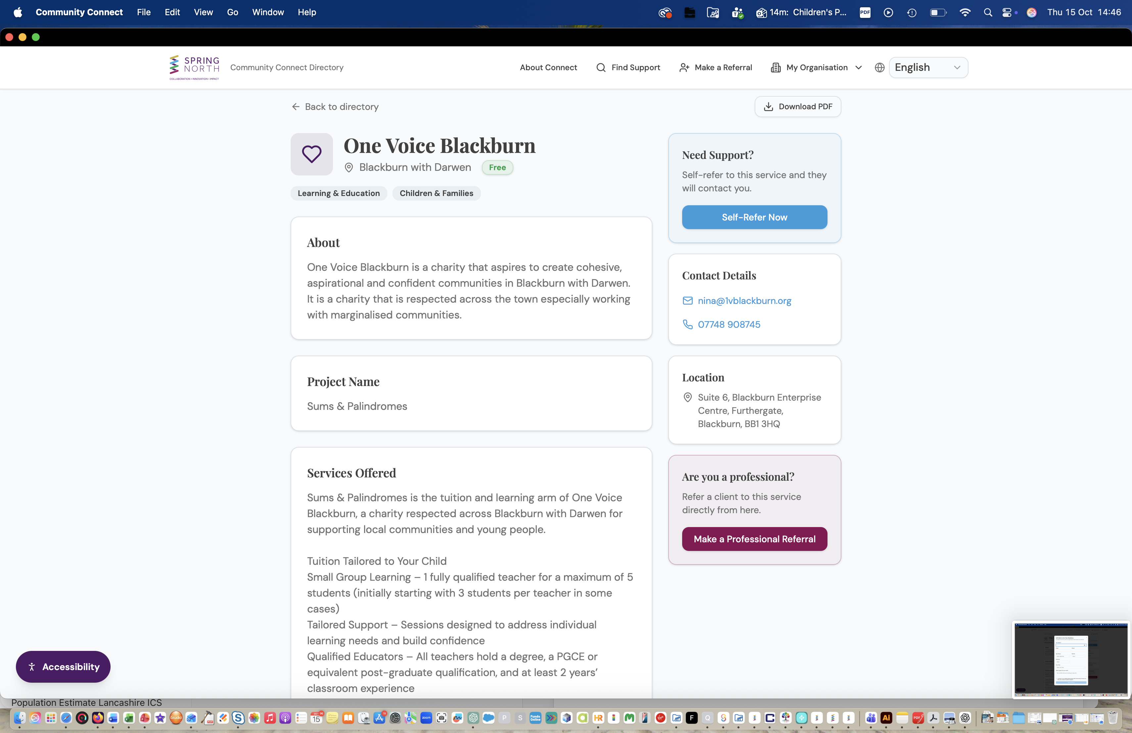Click Make a Professional Referral button
Image resolution: width=1132 pixels, height=733 pixels.
coord(754,539)
